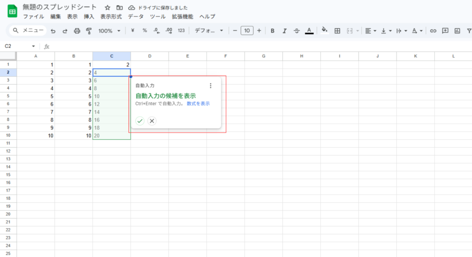Screen dimensions: 472x257
Task: Click the 数式を表示 link
Action: pyautogui.click(x=198, y=104)
